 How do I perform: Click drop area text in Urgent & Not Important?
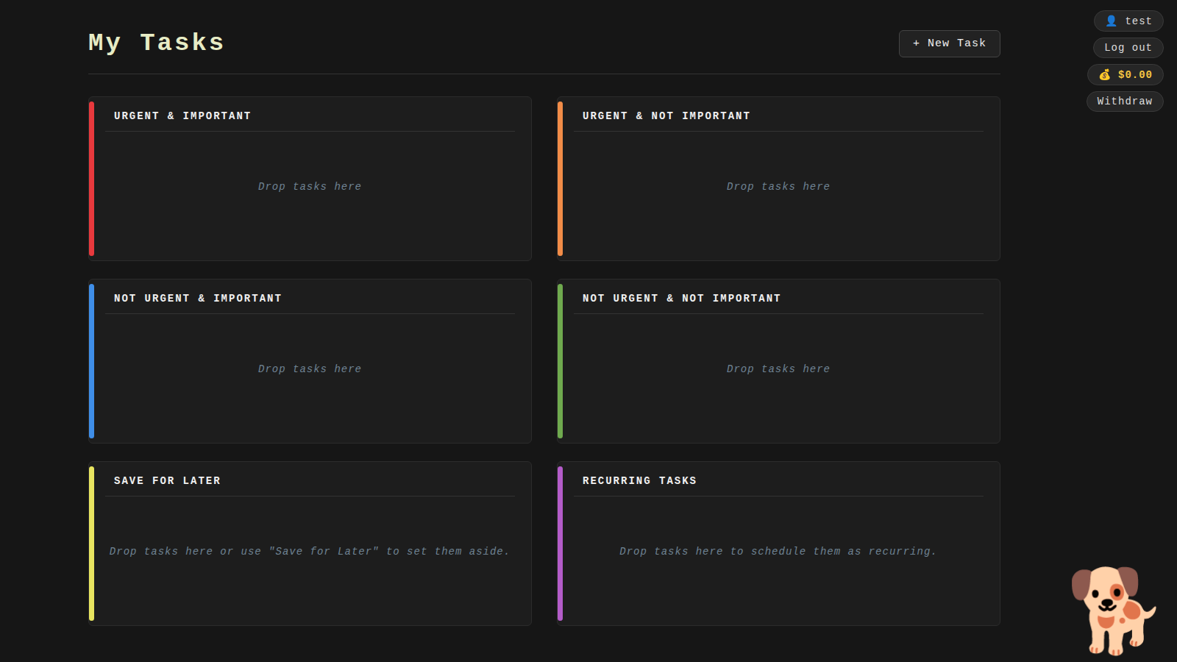pyautogui.click(x=778, y=187)
